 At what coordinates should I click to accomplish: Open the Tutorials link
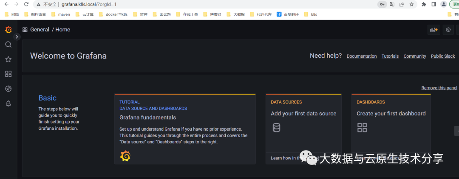click(390, 56)
